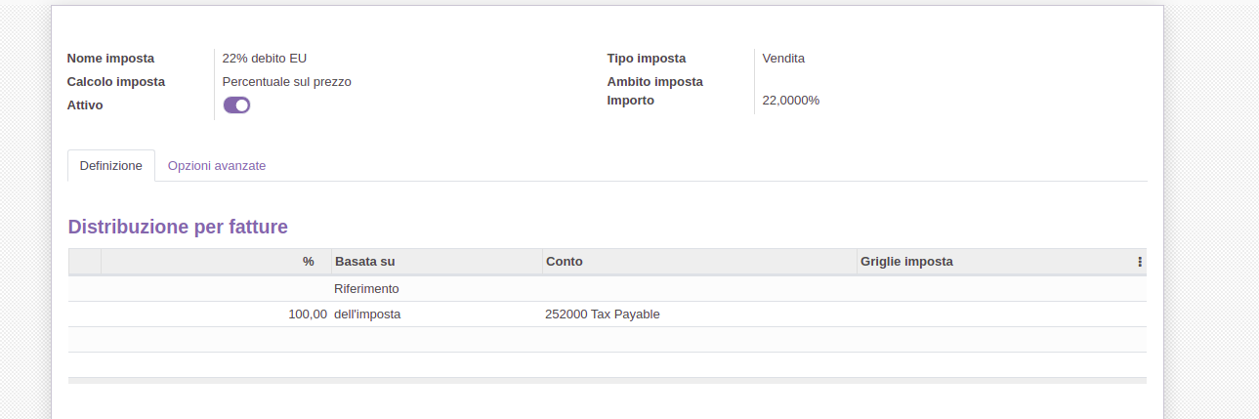Sort by the Basata su column
Image resolution: width=1259 pixels, height=419 pixels.
(437, 262)
